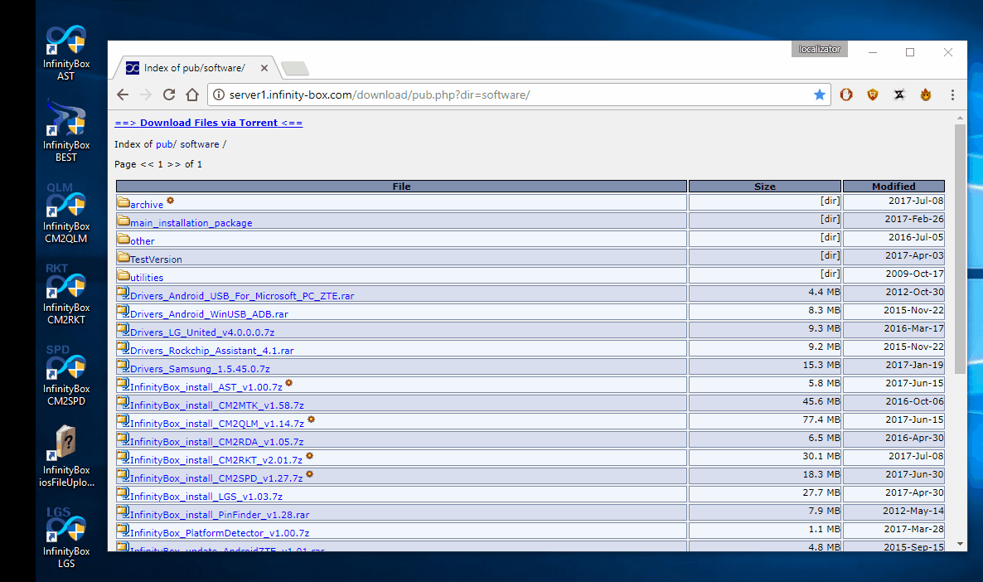Open the orange shield extension icon

tap(873, 95)
